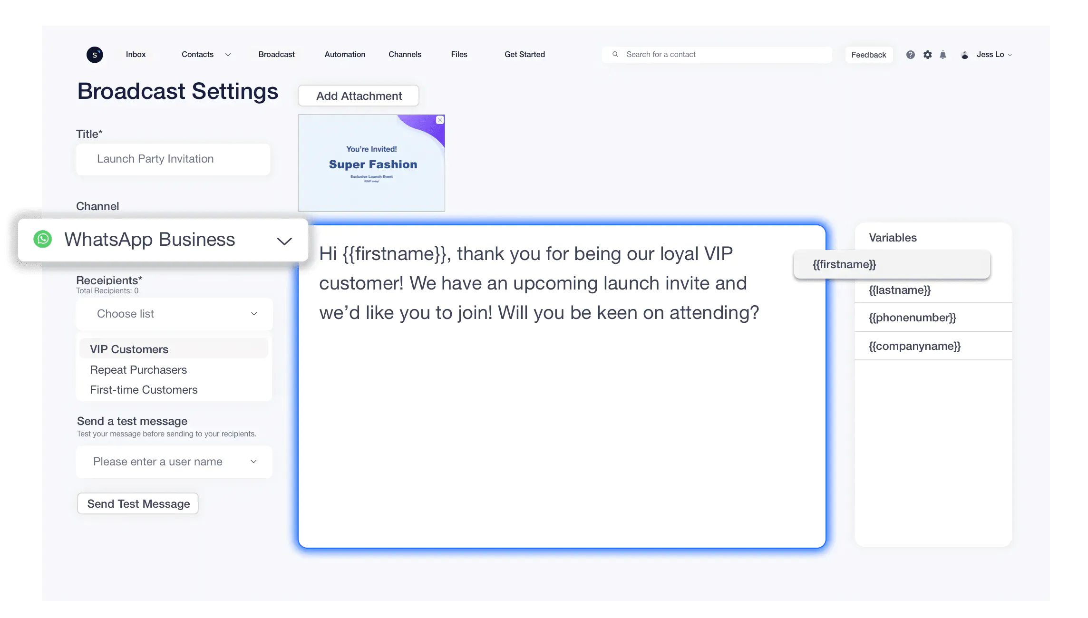Click the Contacts menu tab
1088x618 pixels.
[x=196, y=54]
